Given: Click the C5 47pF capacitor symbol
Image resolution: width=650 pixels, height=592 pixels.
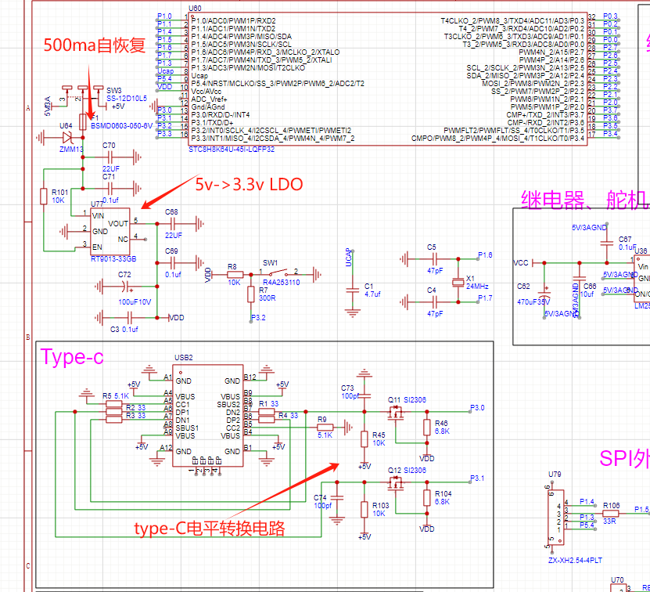Looking at the screenshot, I should pos(434,259).
